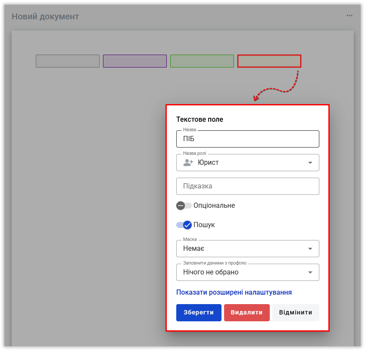Select the purple-bordered field box

[135, 61]
